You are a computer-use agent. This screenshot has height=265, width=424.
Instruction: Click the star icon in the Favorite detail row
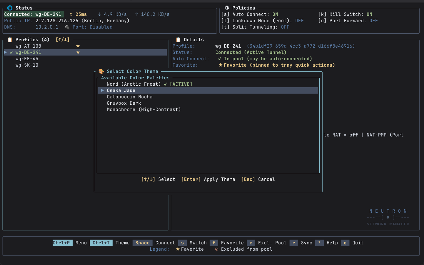point(221,65)
